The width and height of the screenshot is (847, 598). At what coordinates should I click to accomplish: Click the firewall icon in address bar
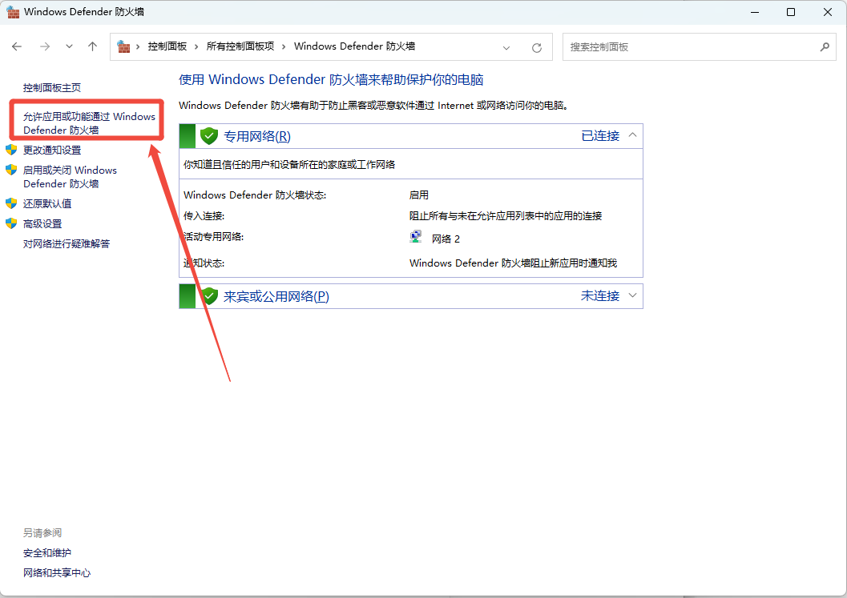click(x=123, y=46)
